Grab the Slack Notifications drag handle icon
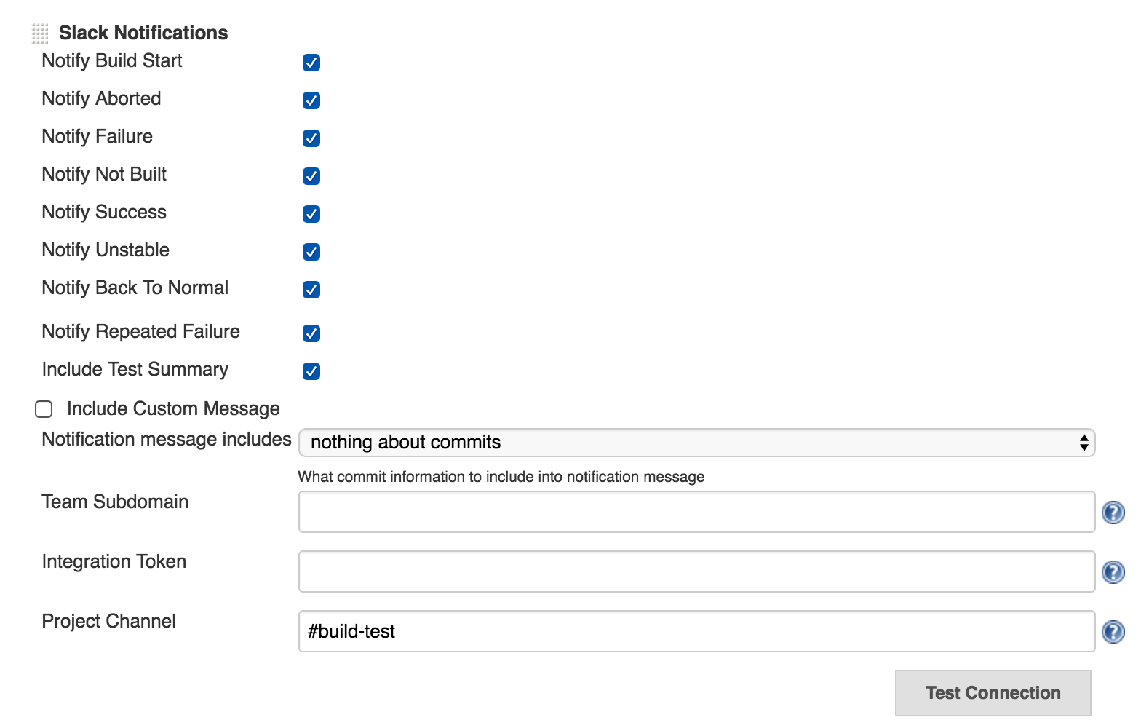 tap(40, 33)
